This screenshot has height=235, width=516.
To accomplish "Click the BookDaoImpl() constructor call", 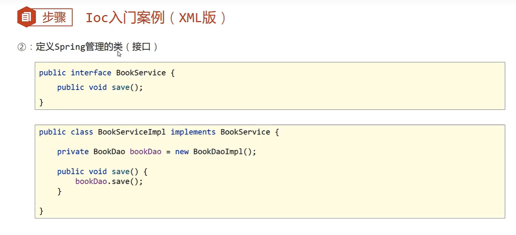I will pos(224,152).
